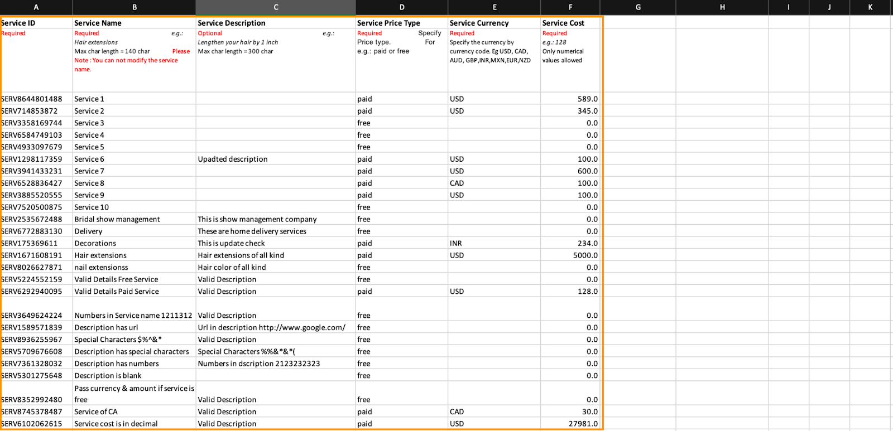Click 'Service of CA' cell
This screenshot has height=431, width=893.
[135, 411]
